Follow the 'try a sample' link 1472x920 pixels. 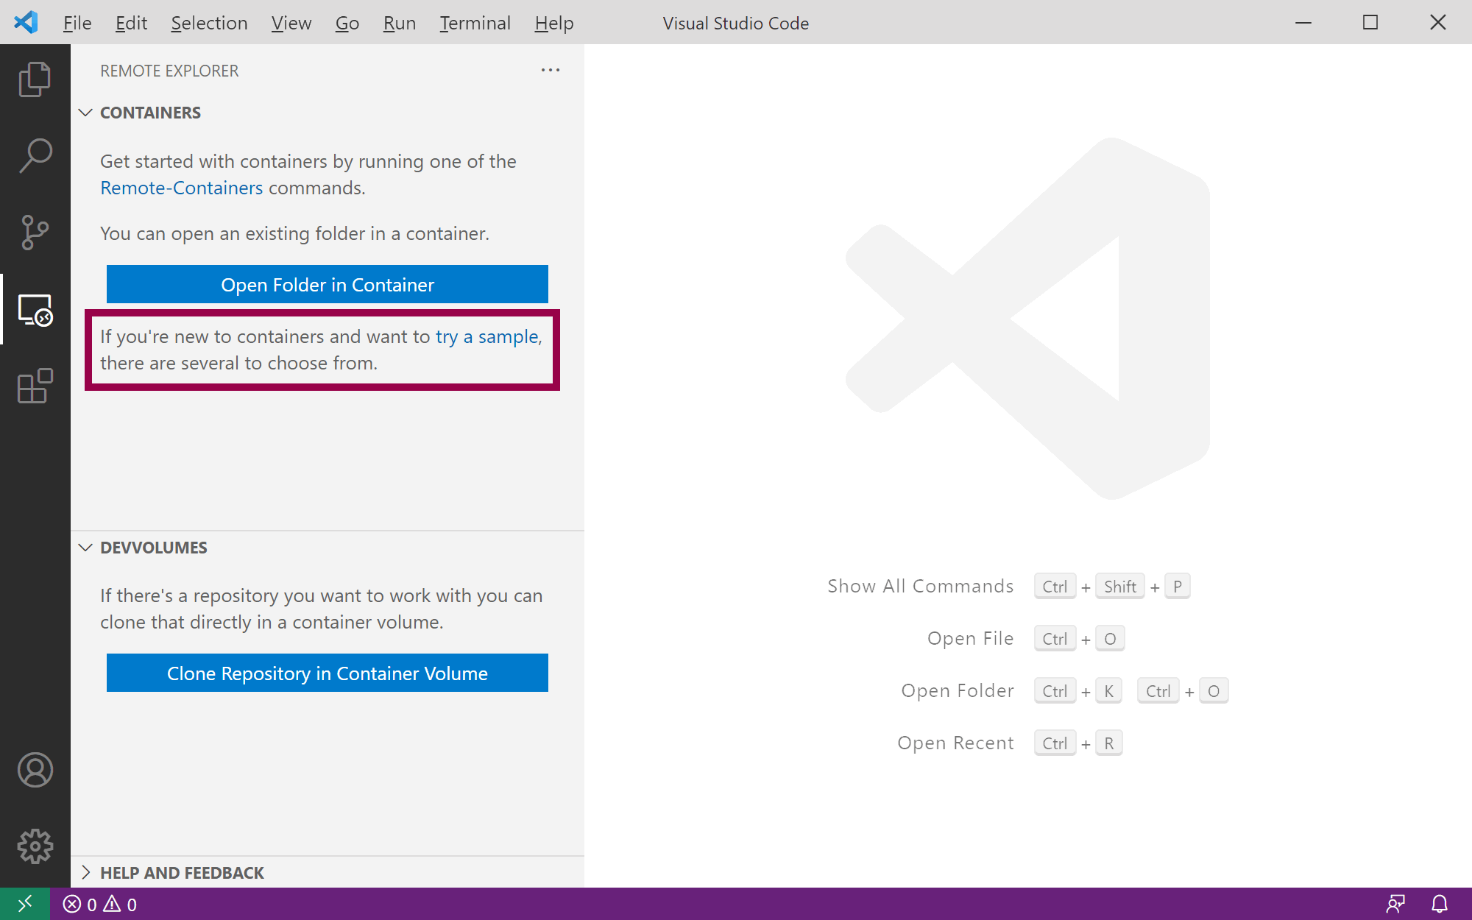[x=486, y=336]
